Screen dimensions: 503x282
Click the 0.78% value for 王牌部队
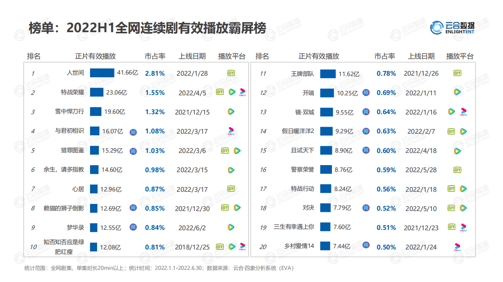386,73
